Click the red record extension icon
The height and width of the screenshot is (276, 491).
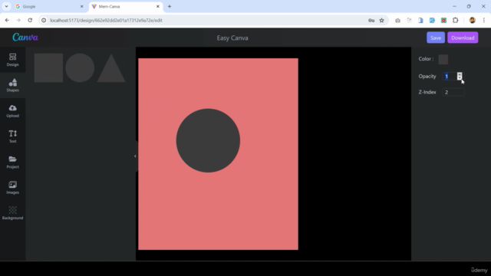(443, 21)
